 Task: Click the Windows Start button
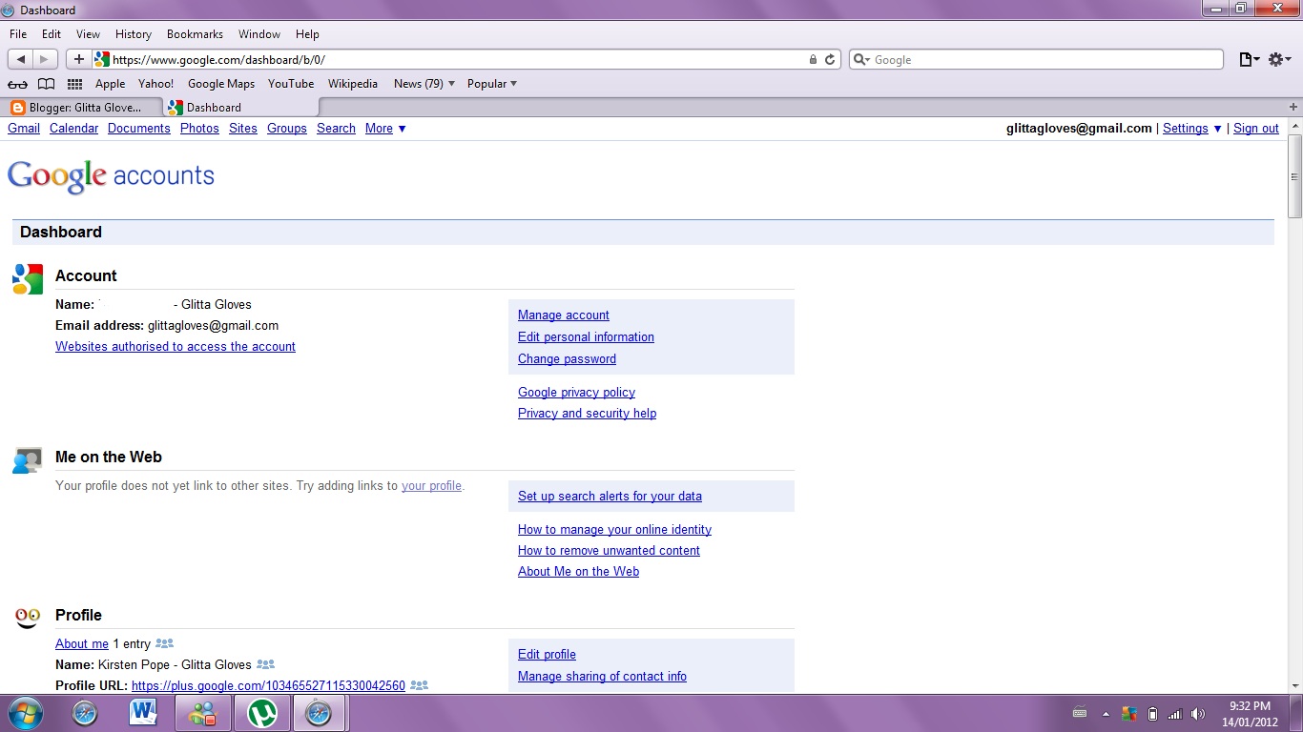tap(26, 713)
